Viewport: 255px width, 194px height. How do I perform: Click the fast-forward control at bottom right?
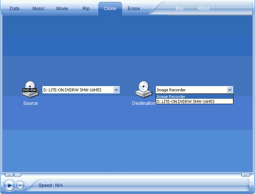click(x=246, y=175)
